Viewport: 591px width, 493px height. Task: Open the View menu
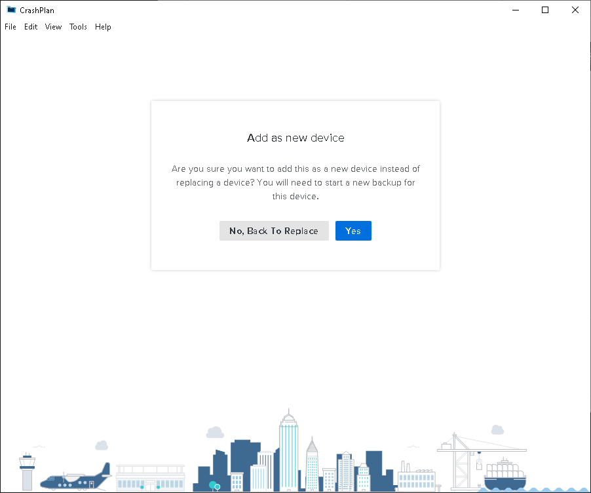click(x=53, y=27)
